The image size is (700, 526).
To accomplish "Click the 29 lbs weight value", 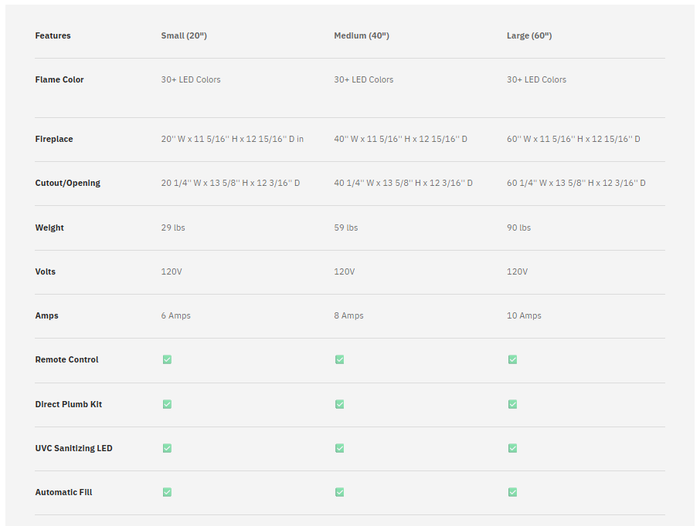I will point(173,228).
